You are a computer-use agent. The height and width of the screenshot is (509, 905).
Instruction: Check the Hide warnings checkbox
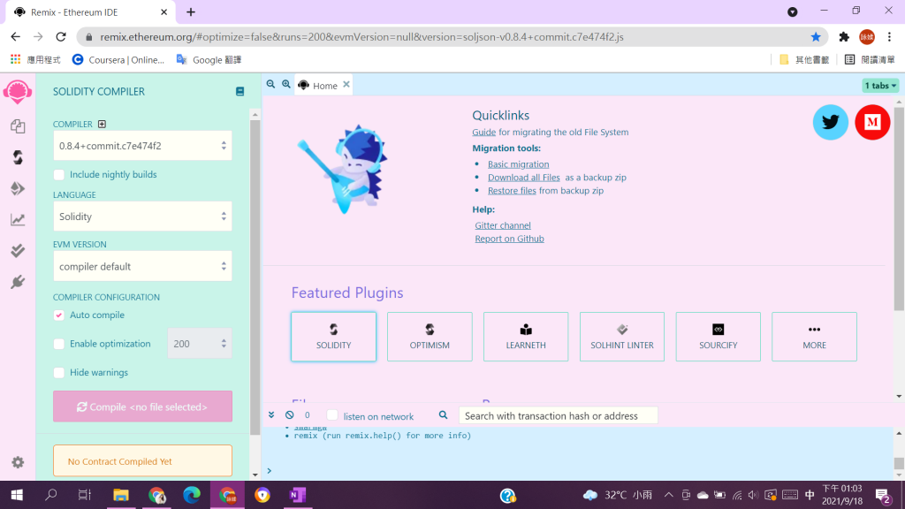click(x=59, y=373)
